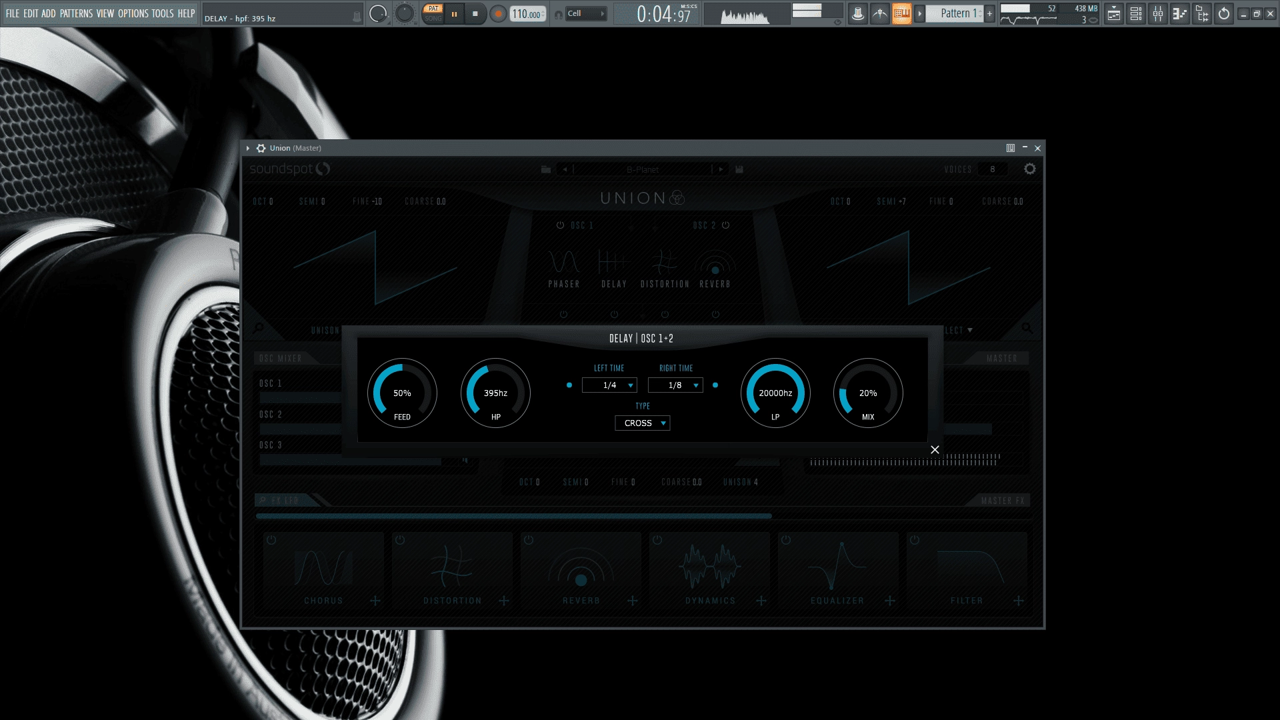Open the Cell snap dropdown
Image resolution: width=1280 pixels, height=720 pixels.
point(586,13)
